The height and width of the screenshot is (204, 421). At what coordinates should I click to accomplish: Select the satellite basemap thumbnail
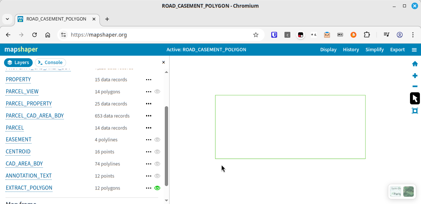click(409, 192)
